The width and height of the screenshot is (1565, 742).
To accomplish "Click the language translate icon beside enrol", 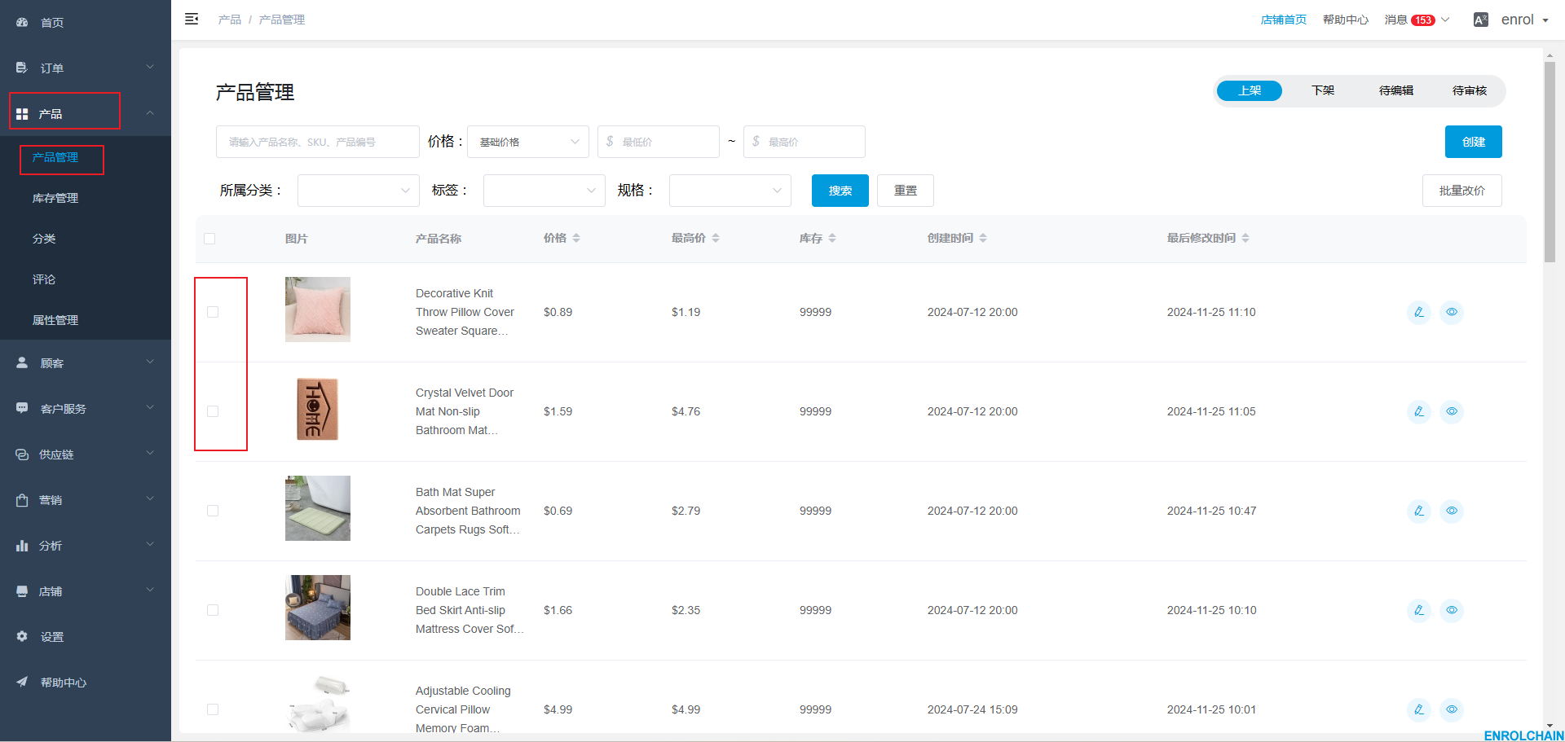I will (x=1481, y=20).
